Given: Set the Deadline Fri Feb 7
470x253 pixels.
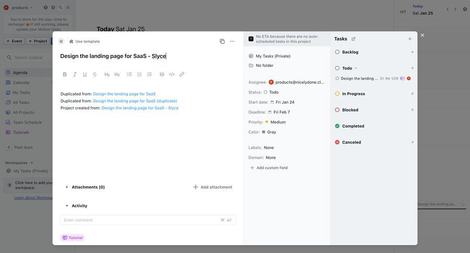Looking at the screenshot, I should (x=279, y=112).
